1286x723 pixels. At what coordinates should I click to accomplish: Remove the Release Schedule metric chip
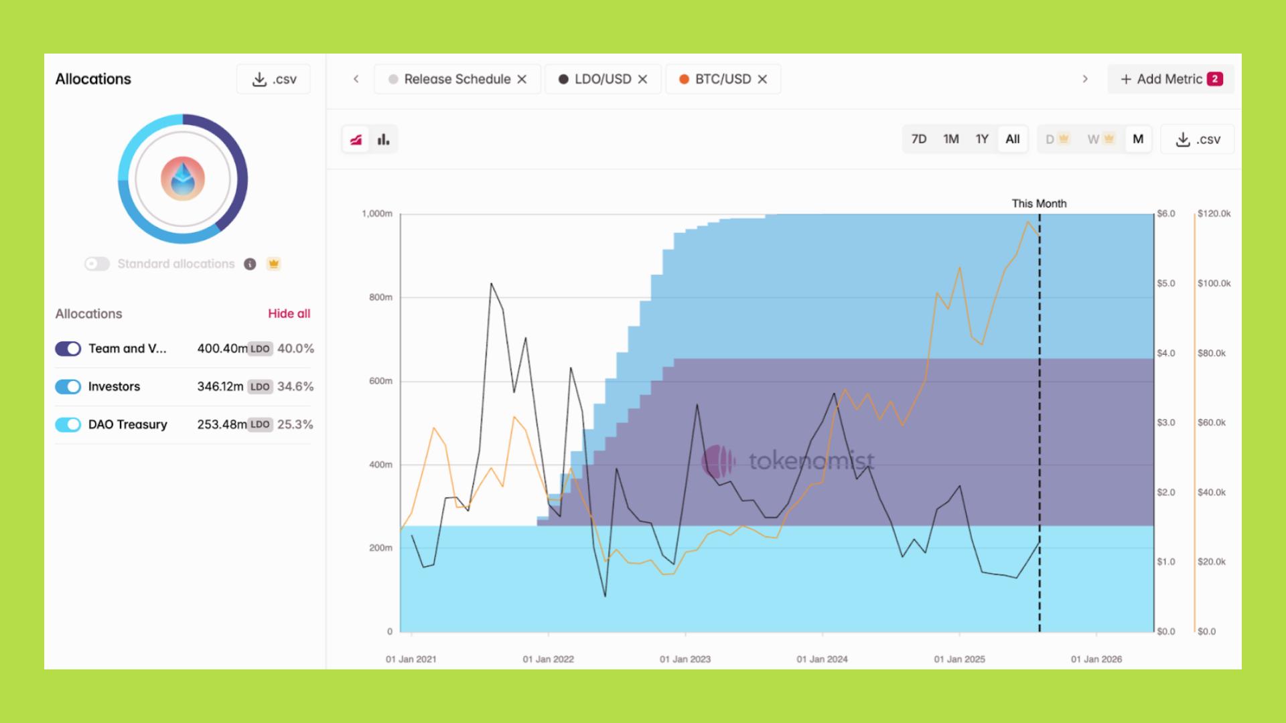(522, 79)
